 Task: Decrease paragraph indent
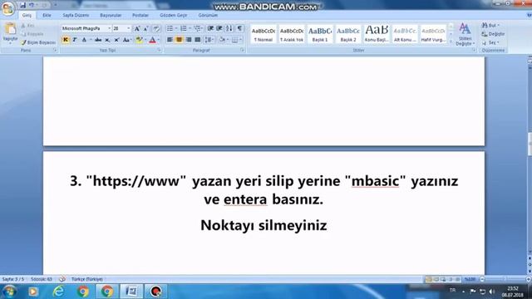210,28
